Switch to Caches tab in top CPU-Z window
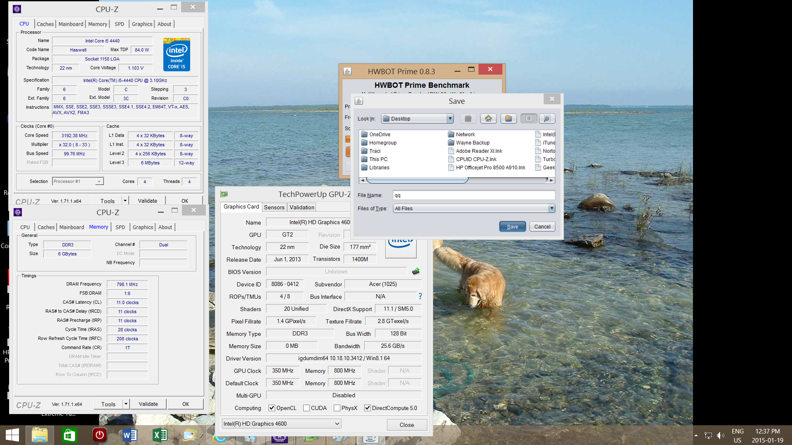 pyautogui.click(x=45, y=24)
